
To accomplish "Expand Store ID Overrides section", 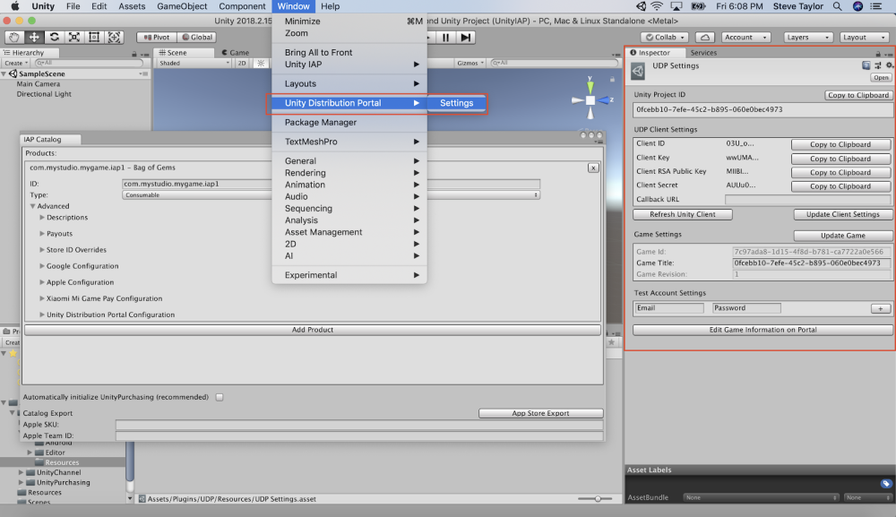I will coord(42,250).
